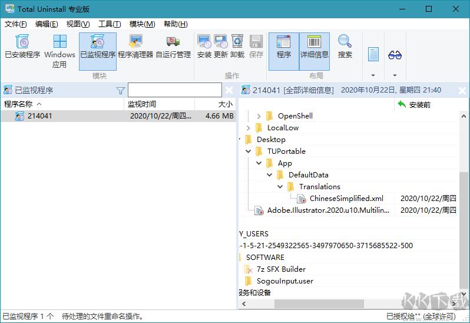
Task: Click the TUPortable folder icon
Action: 259,151
